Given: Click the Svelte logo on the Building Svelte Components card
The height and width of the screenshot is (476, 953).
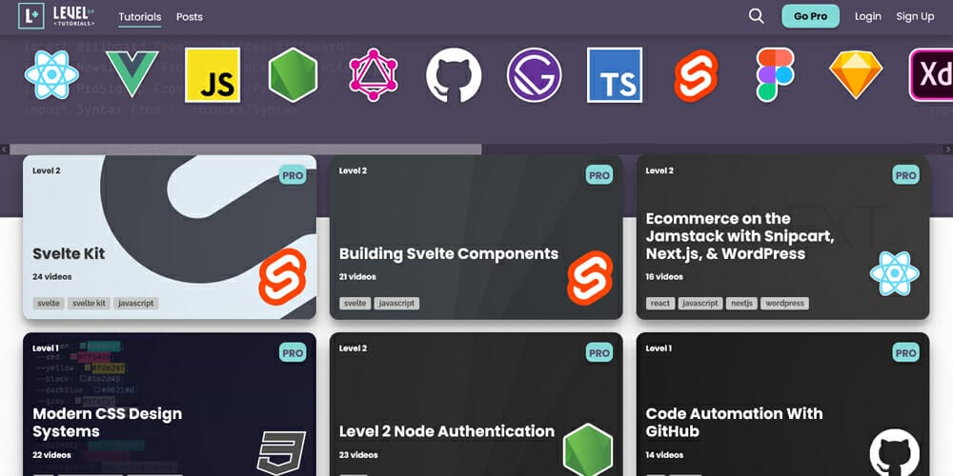Looking at the screenshot, I should point(590,276).
